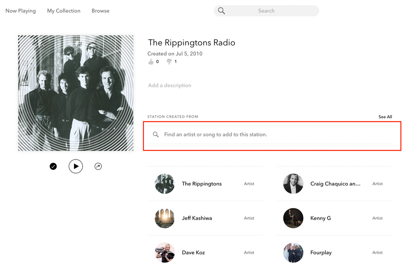Click the magnifier icon in top search bar

[x=221, y=11]
